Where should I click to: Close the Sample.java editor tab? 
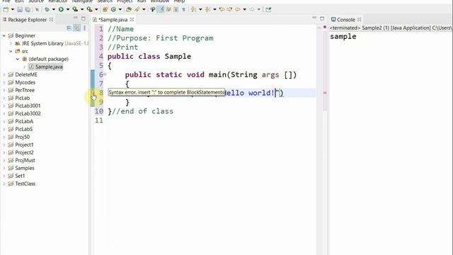tap(132, 19)
